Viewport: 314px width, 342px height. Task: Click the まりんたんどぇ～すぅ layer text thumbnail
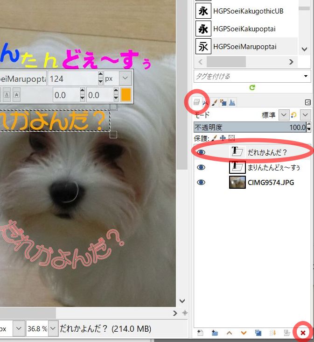[x=237, y=167]
